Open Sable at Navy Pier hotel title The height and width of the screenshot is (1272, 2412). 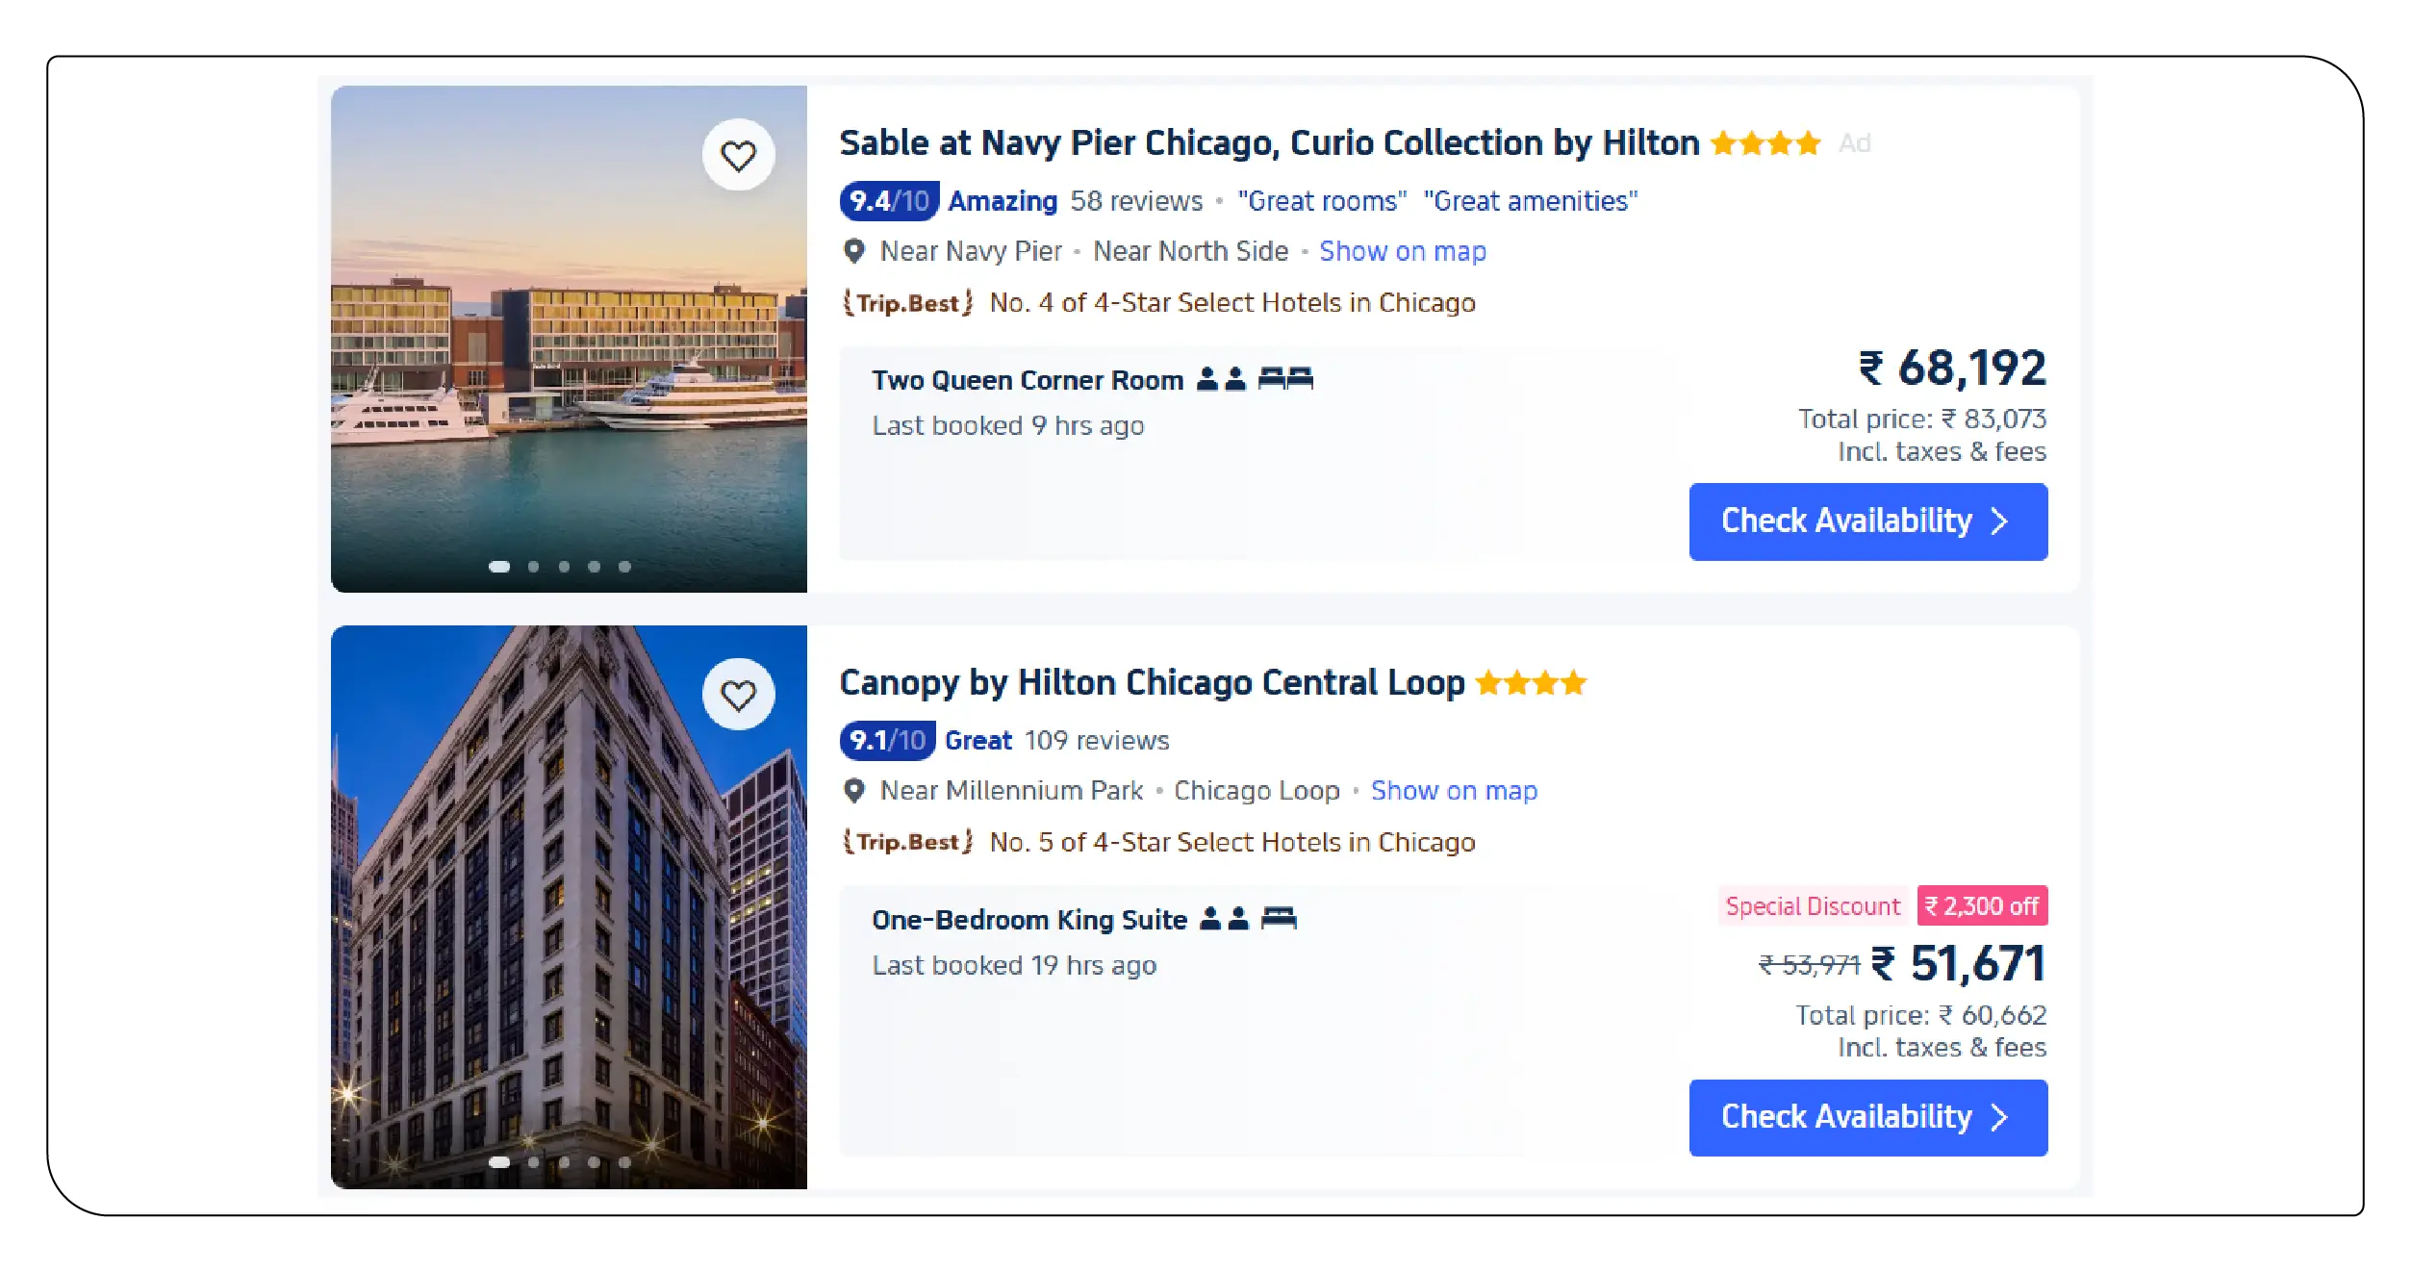[1269, 143]
